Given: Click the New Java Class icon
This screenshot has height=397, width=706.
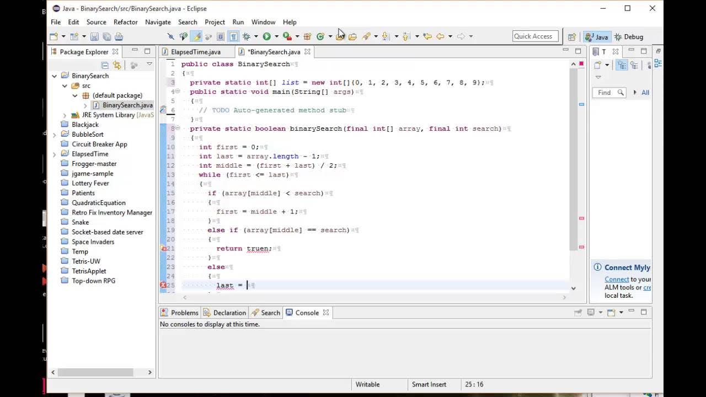Looking at the screenshot, I should coord(320,36).
